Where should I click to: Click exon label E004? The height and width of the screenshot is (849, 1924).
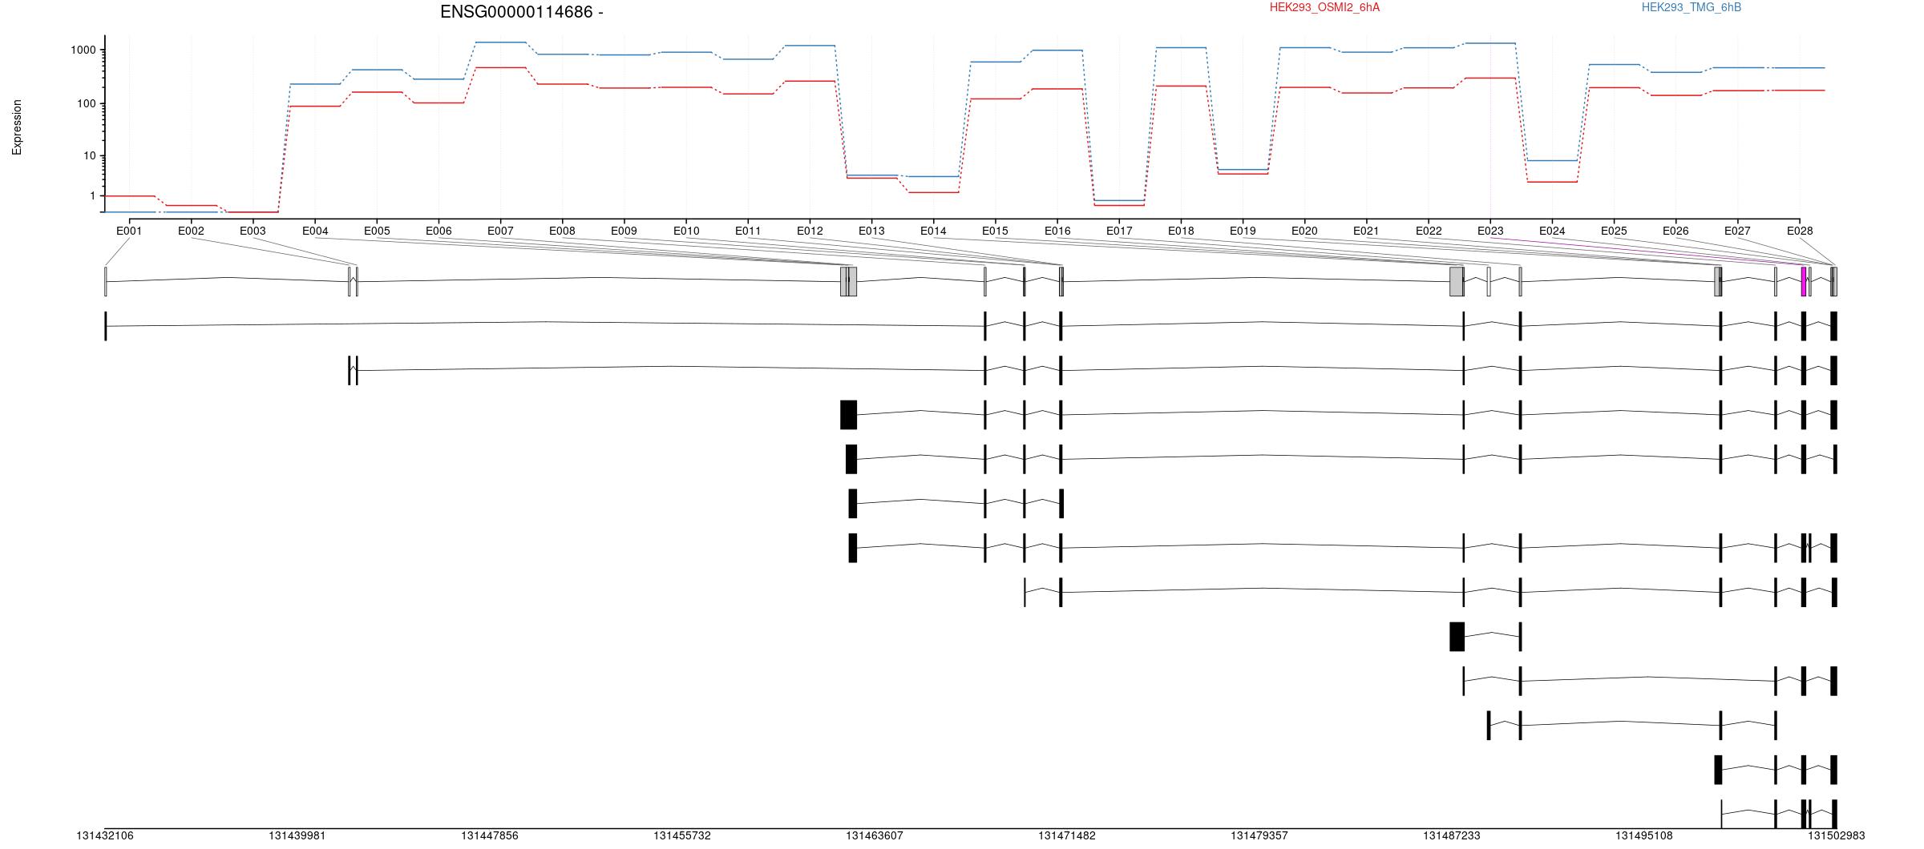pos(315,231)
